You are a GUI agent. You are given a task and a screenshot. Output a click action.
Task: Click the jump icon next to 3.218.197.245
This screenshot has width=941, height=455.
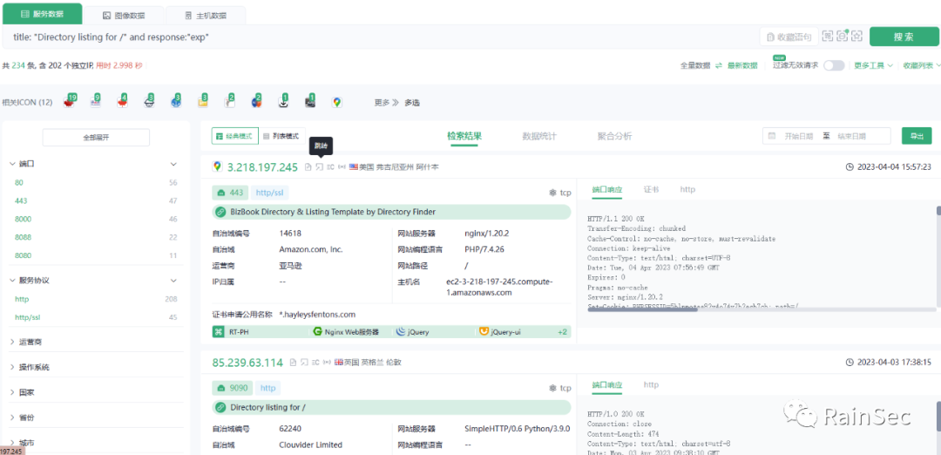coord(320,166)
